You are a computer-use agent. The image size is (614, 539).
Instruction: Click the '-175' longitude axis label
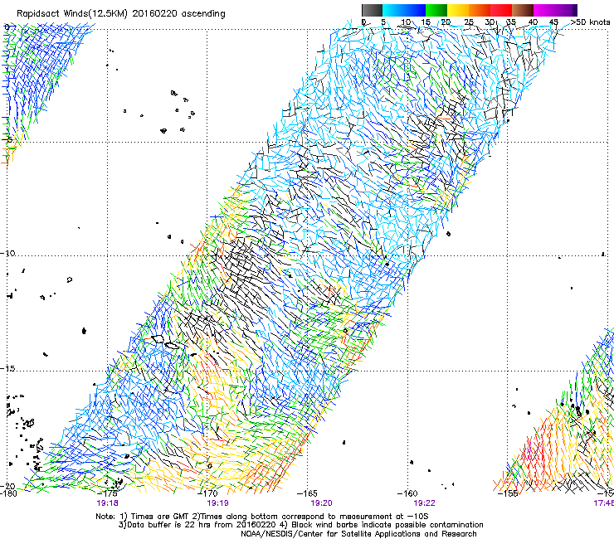point(107,493)
